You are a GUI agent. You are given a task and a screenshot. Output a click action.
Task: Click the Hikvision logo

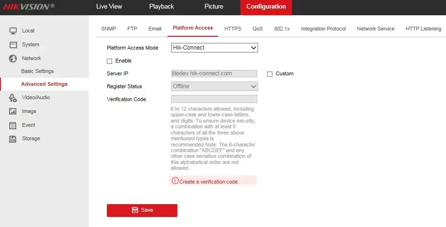tap(29, 7)
